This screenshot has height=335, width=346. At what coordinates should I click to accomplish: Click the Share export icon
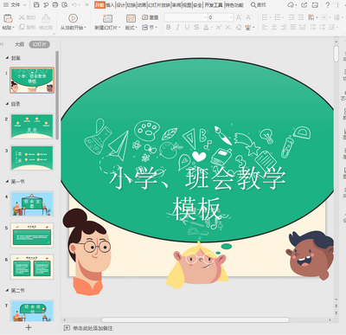(x=304, y=5)
